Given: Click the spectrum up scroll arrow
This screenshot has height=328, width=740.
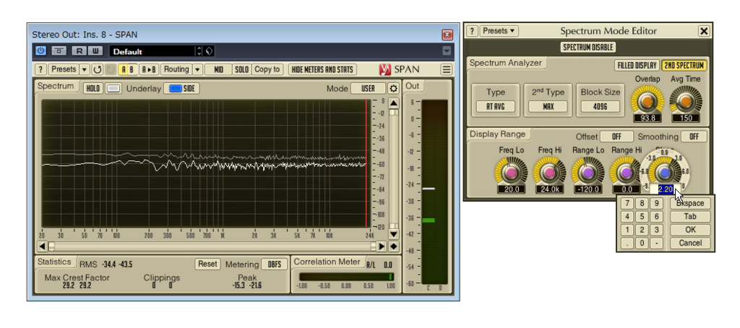Looking at the screenshot, I should pyautogui.click(x=394, y=103).
